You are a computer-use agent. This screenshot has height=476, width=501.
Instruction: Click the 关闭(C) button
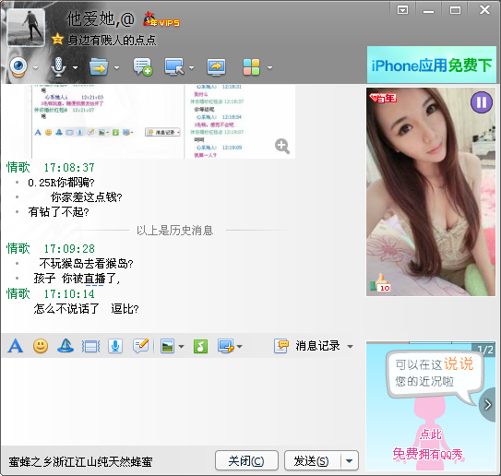click(x=246, y=460)
